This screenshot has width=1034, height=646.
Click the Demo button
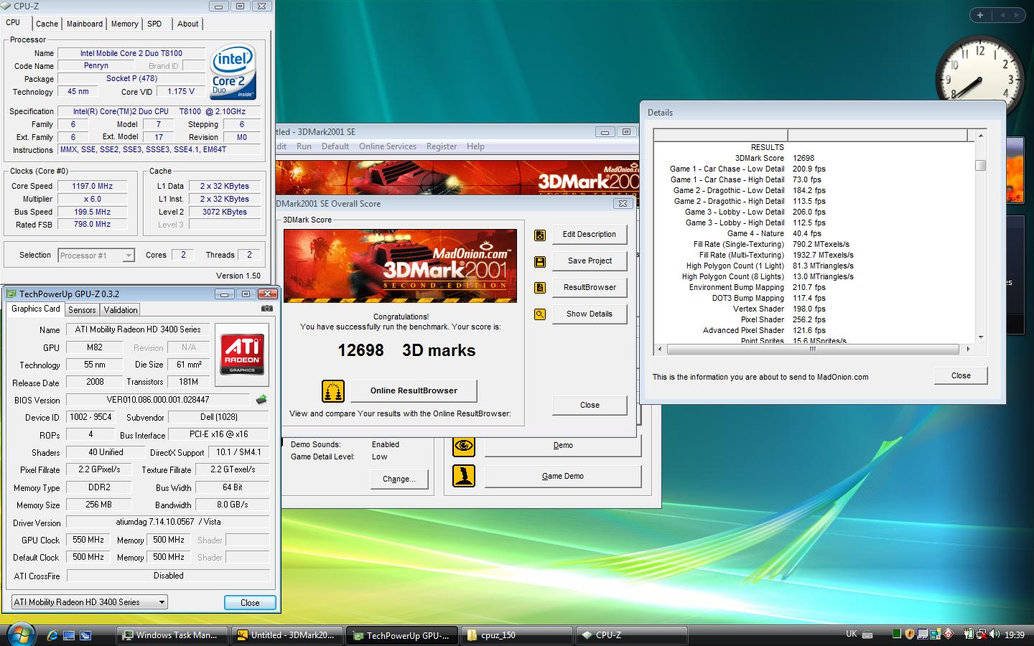(x=563, y=446)
